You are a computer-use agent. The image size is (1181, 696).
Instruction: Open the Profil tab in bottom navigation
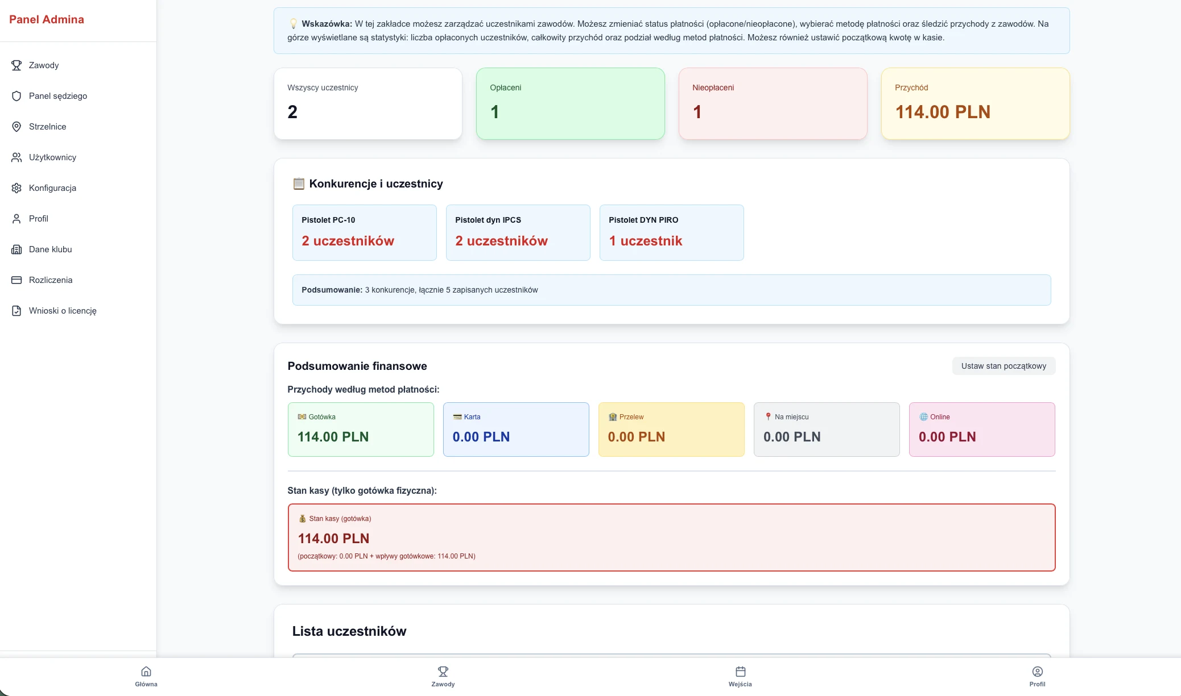(x=1037, y=676)
